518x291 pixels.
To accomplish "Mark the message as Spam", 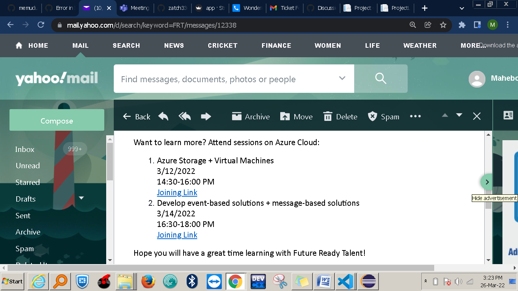I will coord(383,117).
